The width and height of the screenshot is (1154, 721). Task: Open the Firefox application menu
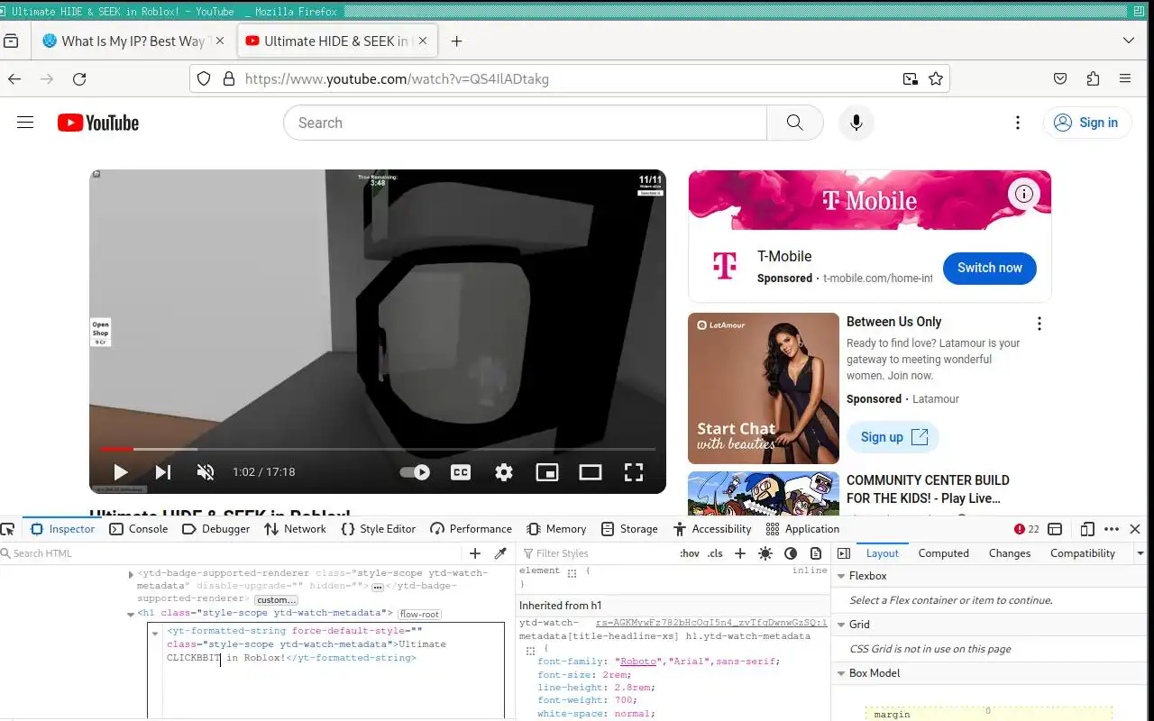click(x=1125, y=78)
